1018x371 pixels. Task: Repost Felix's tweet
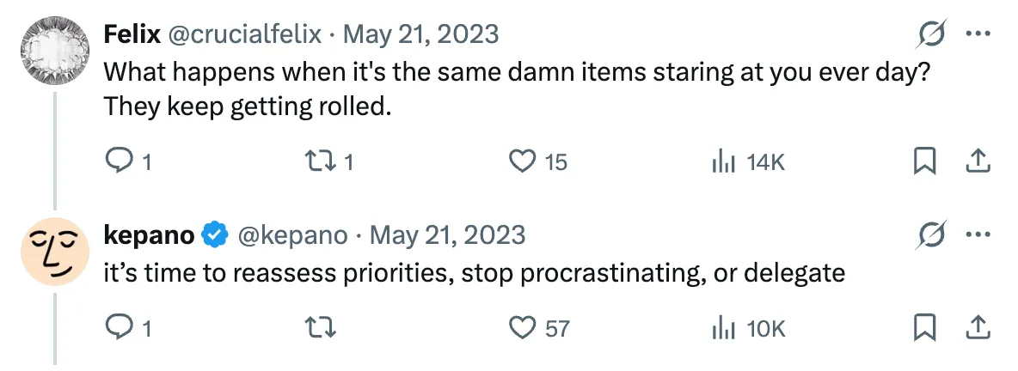coord(322,161)
